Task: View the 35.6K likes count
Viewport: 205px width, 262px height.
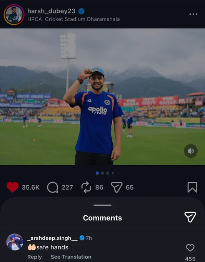Action: [31, 187]
